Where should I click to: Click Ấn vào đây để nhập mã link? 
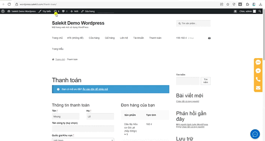pyautogui.click(x=95, y=89)
